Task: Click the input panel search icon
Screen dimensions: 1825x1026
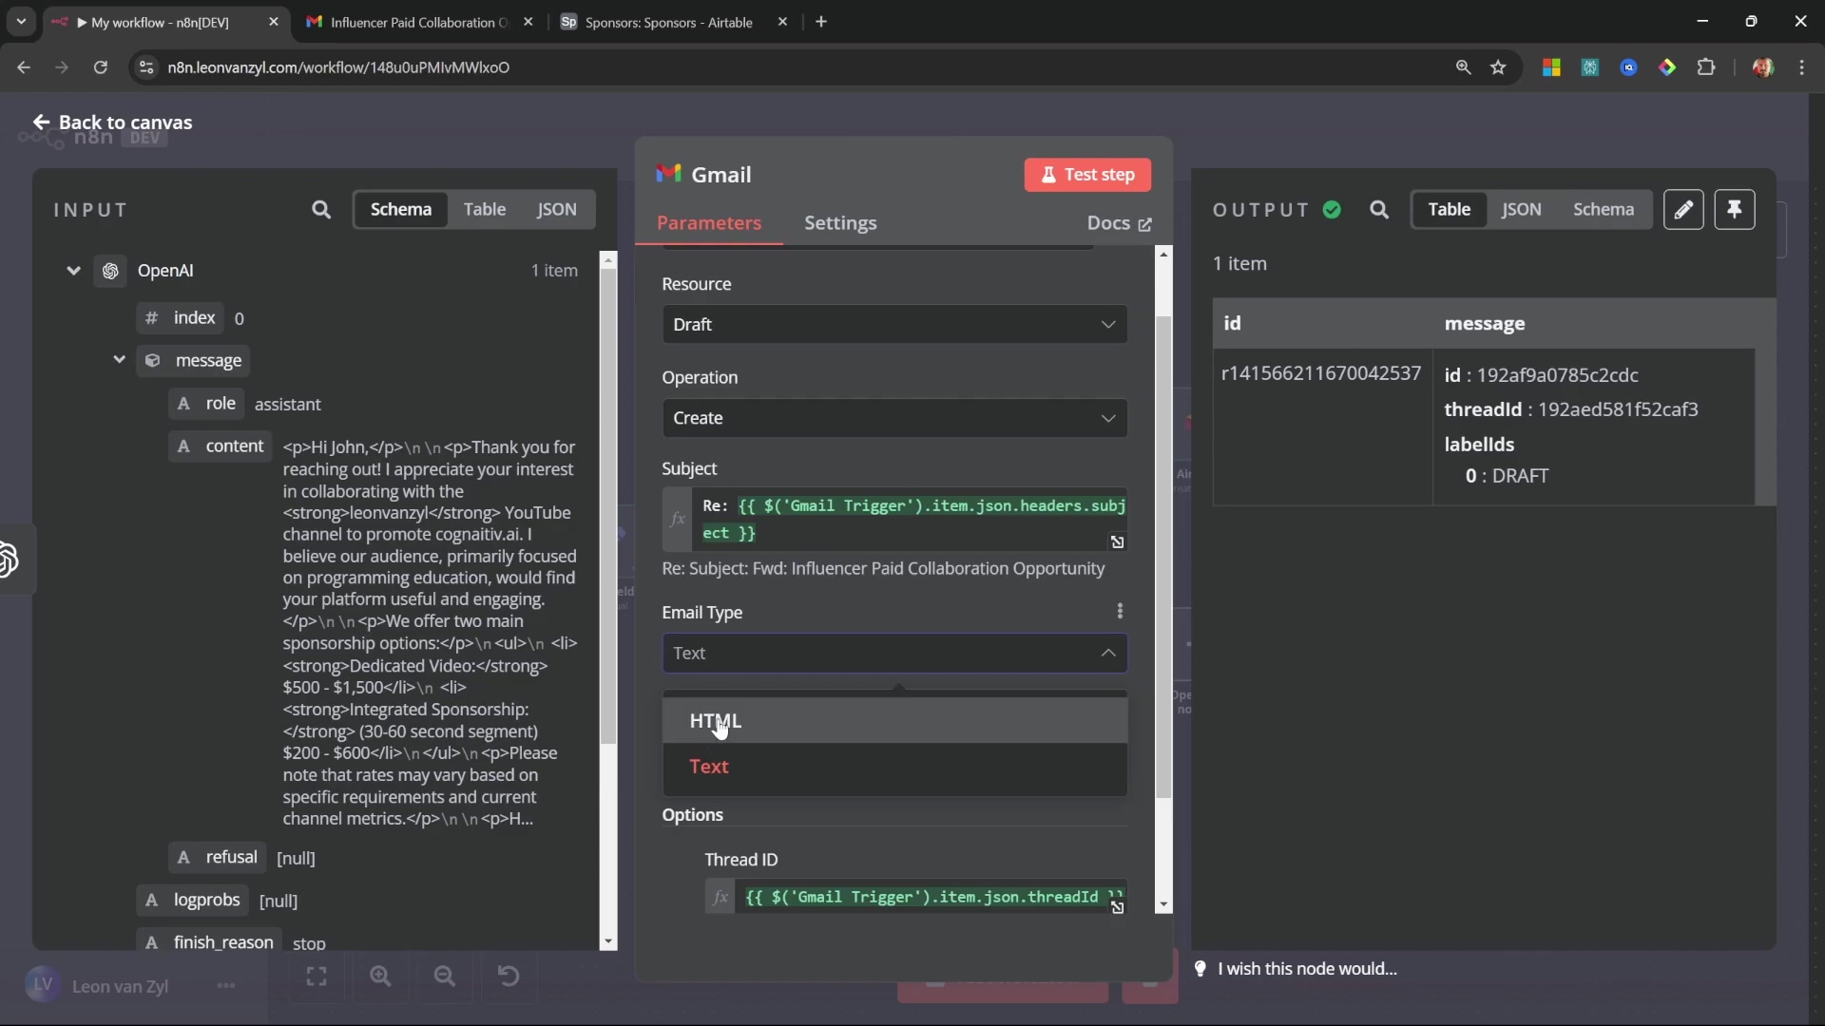Action: coord(321,210)
